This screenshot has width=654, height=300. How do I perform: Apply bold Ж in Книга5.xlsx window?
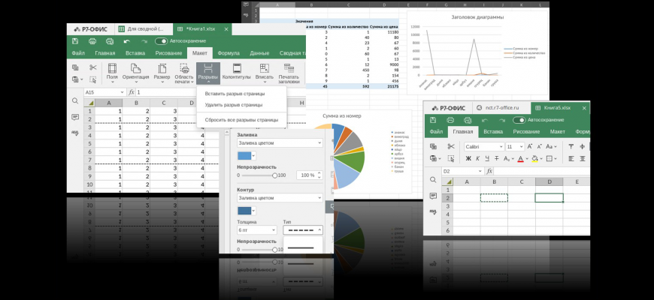468,158
